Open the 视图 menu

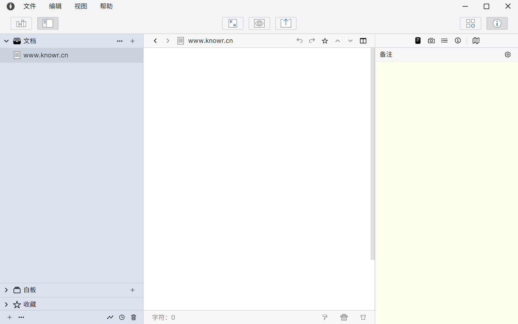click(x=81, y=6)
